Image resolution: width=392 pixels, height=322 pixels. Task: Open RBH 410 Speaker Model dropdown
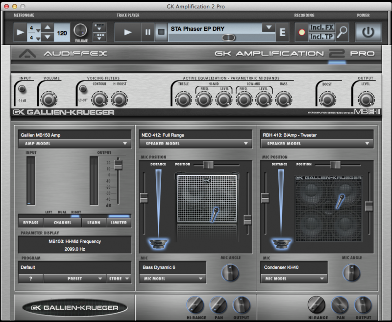click(x=317, y=144)
